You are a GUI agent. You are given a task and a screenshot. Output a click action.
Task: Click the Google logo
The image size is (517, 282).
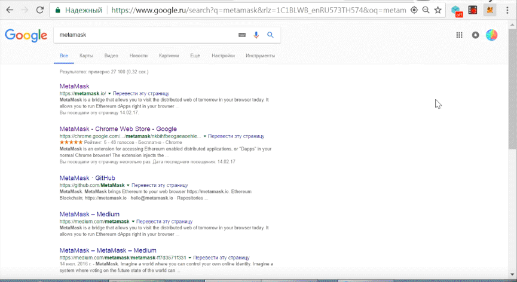[26, 35]
